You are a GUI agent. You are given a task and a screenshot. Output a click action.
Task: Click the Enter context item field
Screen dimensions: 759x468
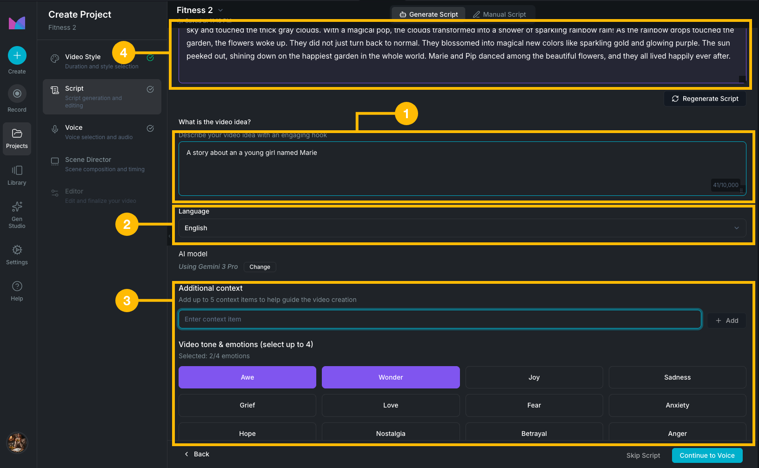click(439, 319)
